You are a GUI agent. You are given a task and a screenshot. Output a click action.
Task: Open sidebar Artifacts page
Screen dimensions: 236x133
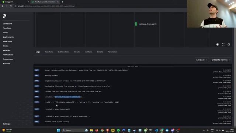[x=6, y=64]
